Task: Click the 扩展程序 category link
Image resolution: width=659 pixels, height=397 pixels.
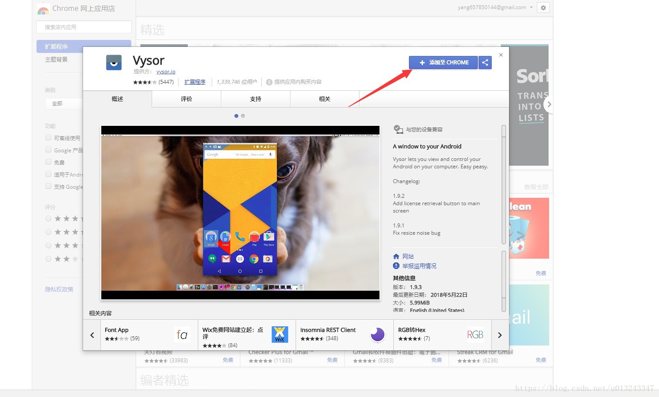Action: (x=195, y=82)
